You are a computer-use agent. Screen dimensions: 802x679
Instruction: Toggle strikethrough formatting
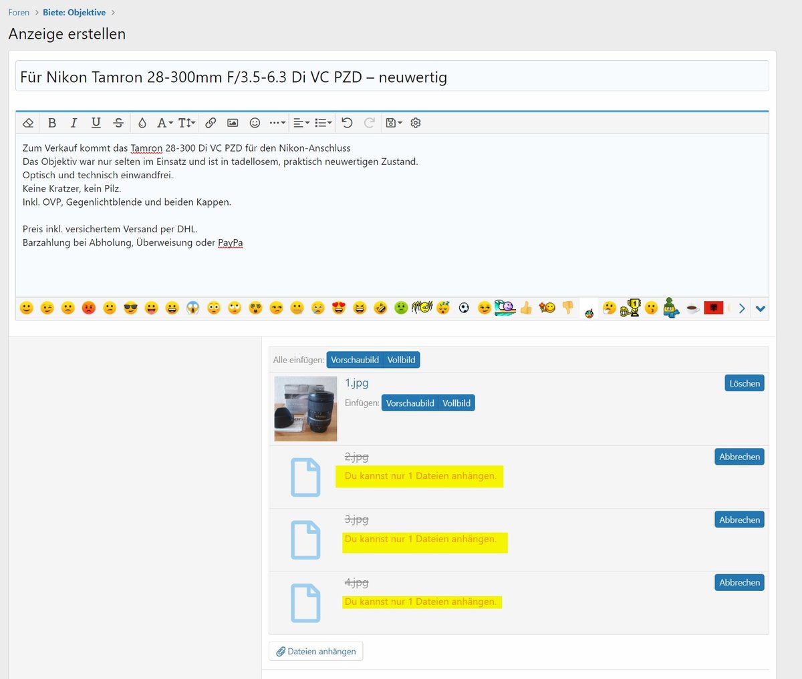click(x=118, y=123)
